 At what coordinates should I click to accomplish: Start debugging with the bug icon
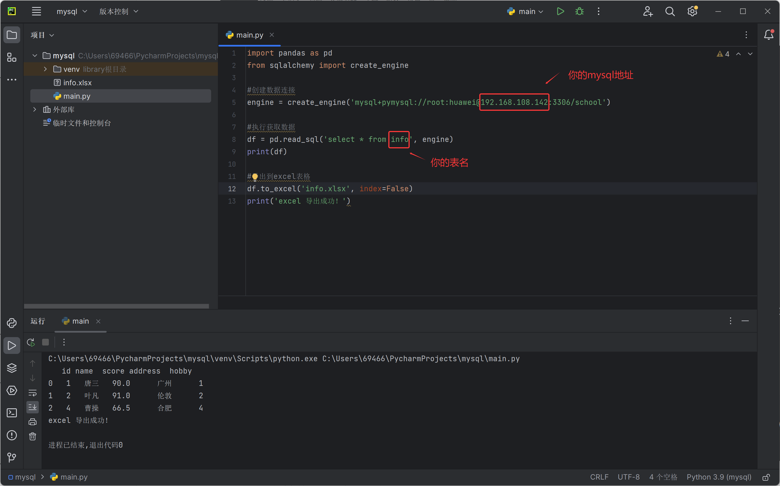point(579,11)
